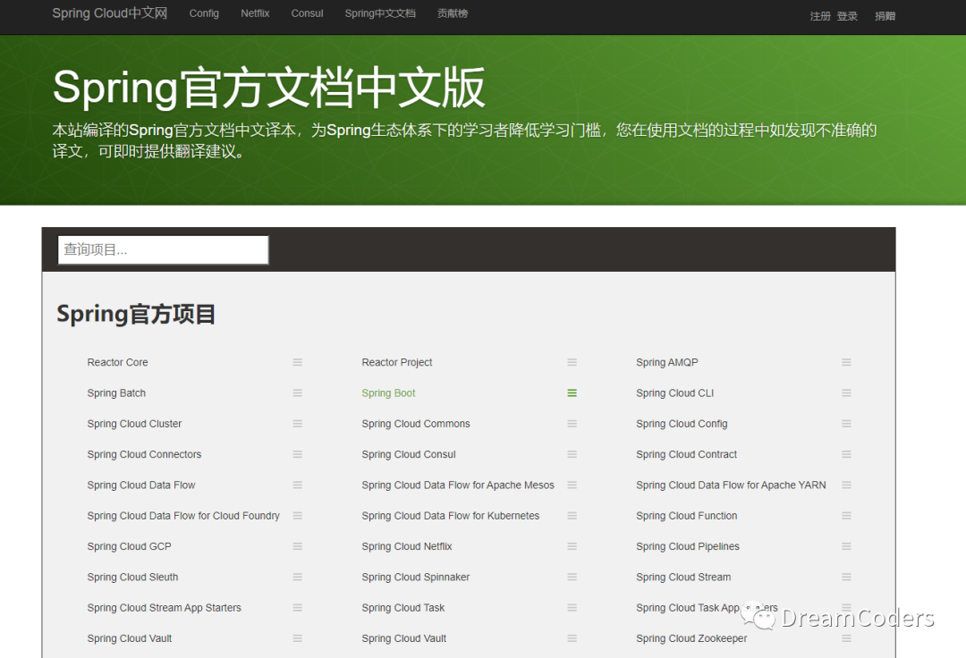Open menu icon for Data Flow for Apache Mesos
The height and width of the screenshot is (658, 966).
click(572, 485)
